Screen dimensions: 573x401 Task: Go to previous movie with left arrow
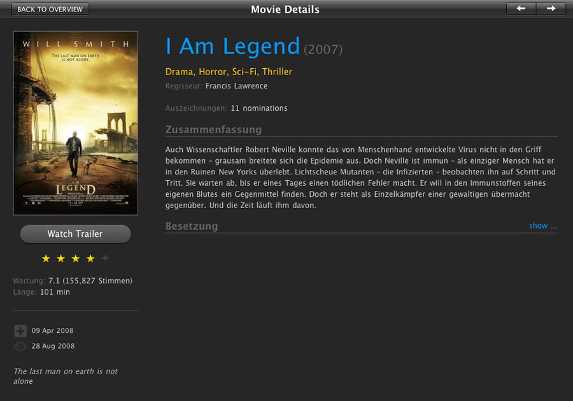521,8
